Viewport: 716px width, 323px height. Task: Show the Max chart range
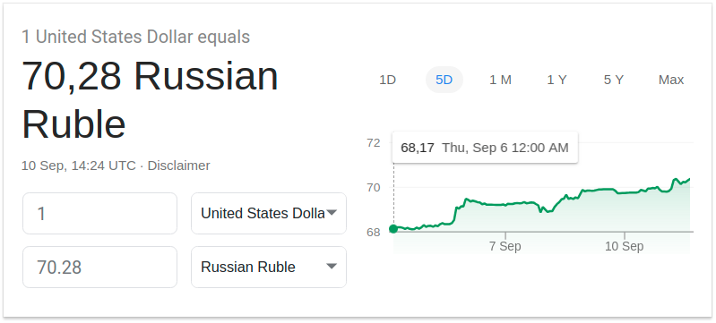coord(671,80)
